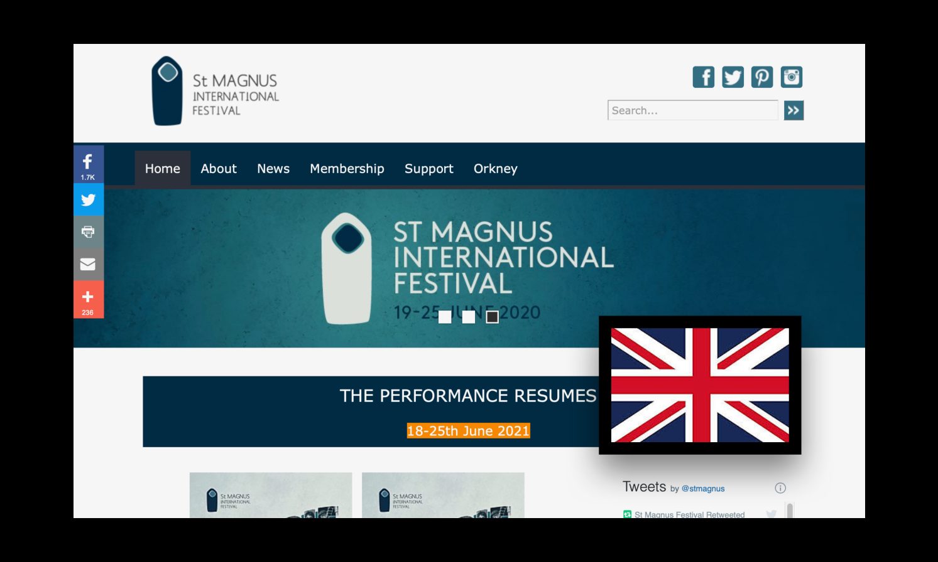Share on Facebook via side share bar
Screen dimensions: 938x562
pyautogui.click(x=88, y=164)
